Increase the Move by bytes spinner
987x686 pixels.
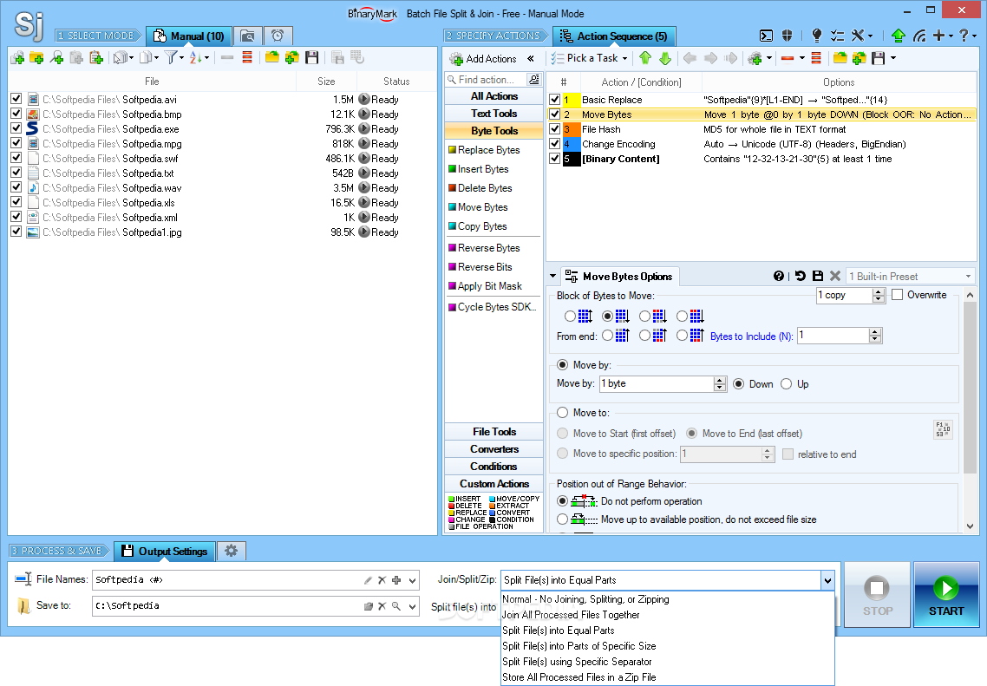(720, 380)
